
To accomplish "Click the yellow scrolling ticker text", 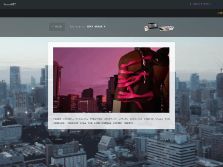I will pyautogui.click(x=220, y=13).
